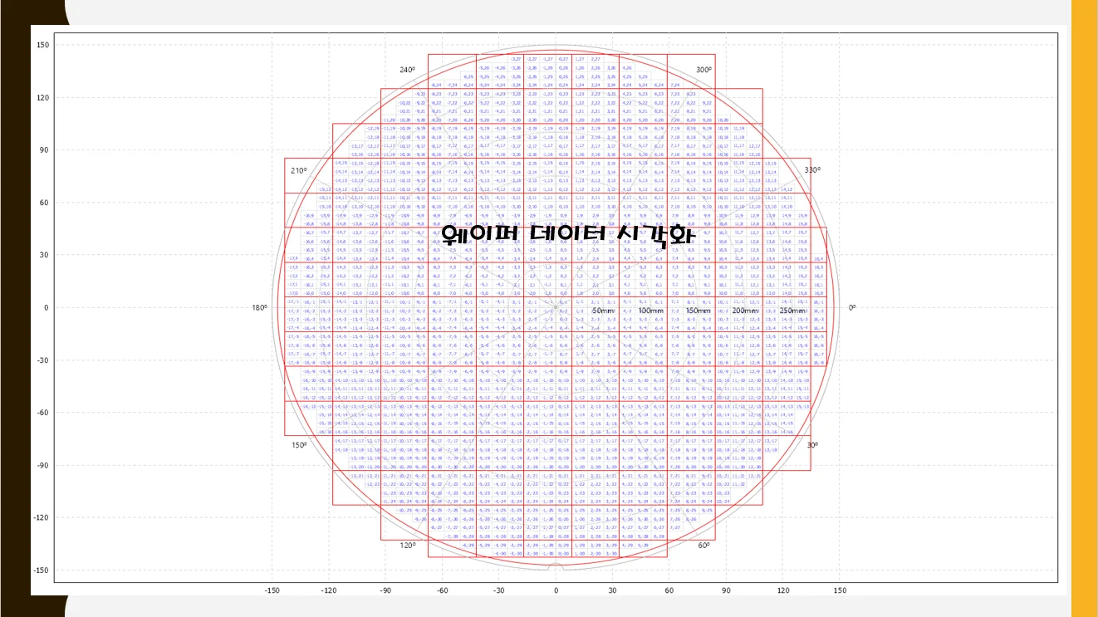Click y-axis tick label 30
The image size is (1098, 617).
[x=46, y=255]
